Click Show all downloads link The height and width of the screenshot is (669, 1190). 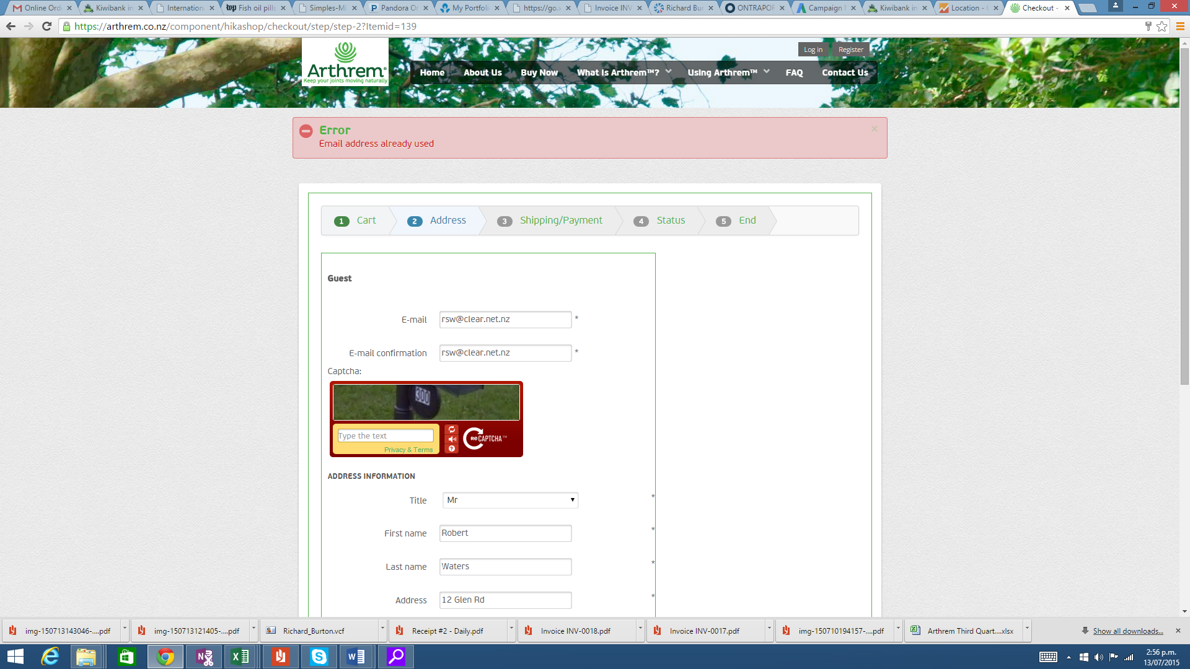coord(1127,631)
